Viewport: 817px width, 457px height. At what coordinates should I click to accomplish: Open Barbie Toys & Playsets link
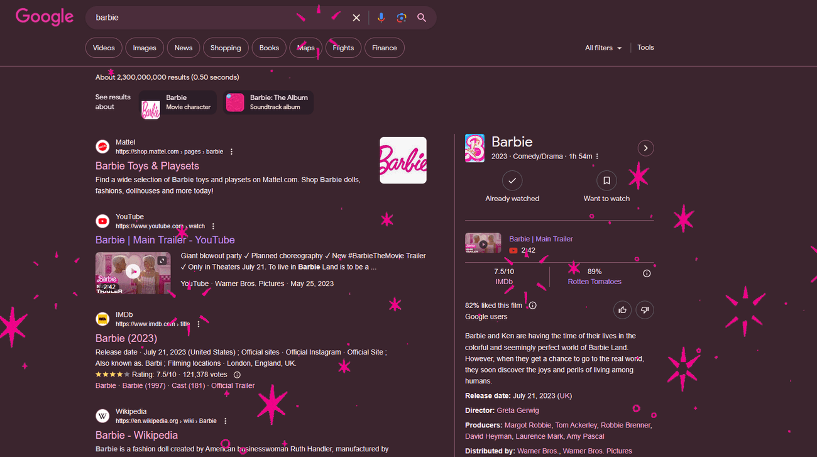[147, 166]
